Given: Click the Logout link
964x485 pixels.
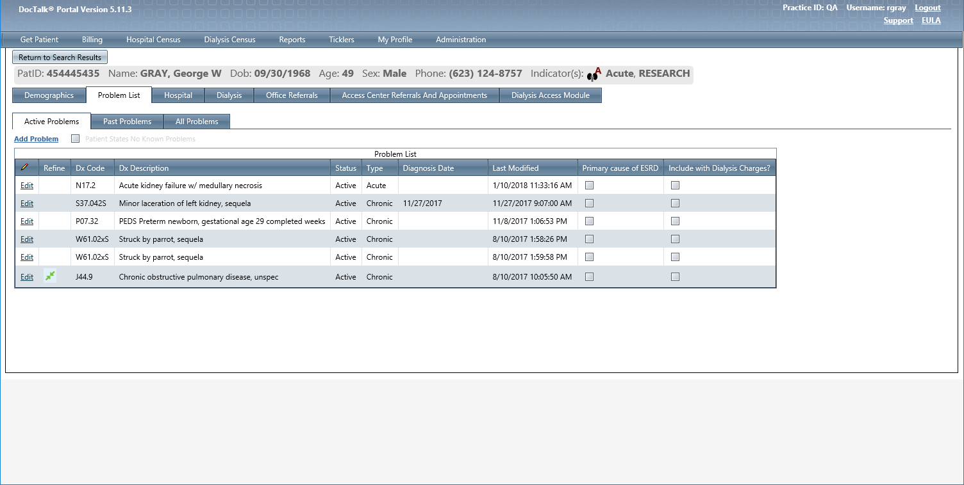Looking at the screenshot, I should 927,8.
